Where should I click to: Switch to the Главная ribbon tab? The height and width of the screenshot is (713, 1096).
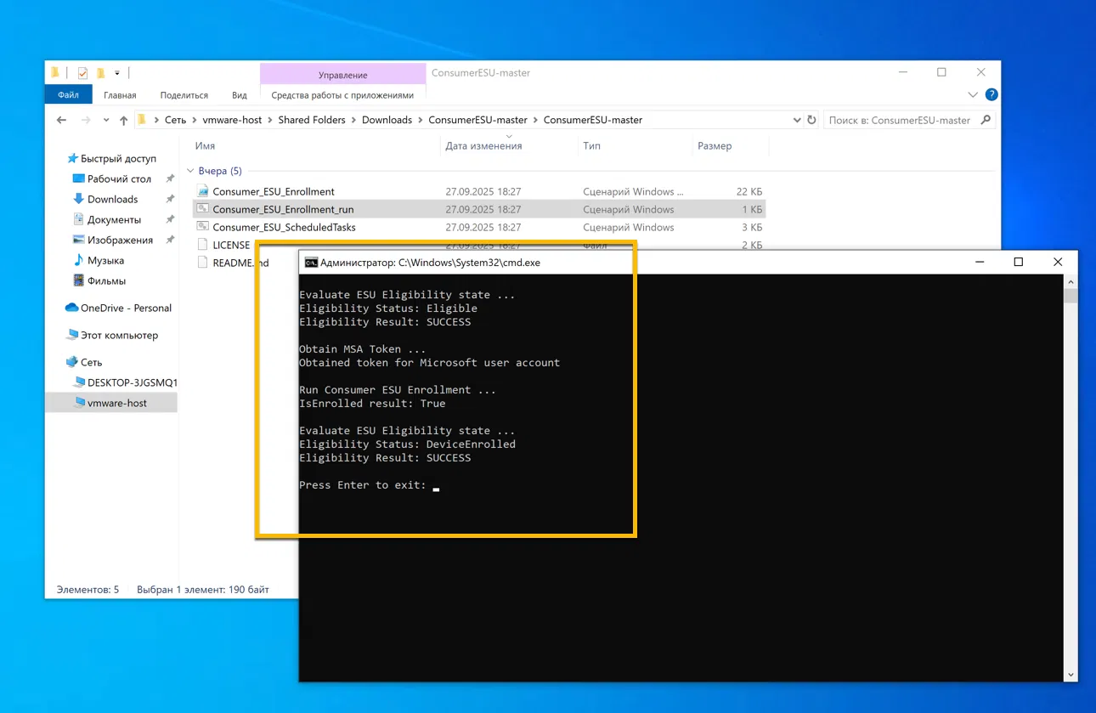click(120, 95)
